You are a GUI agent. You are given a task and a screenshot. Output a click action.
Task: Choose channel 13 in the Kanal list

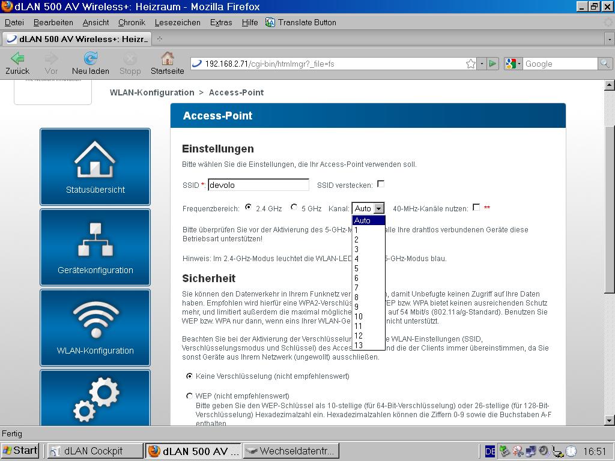[369, 345]
